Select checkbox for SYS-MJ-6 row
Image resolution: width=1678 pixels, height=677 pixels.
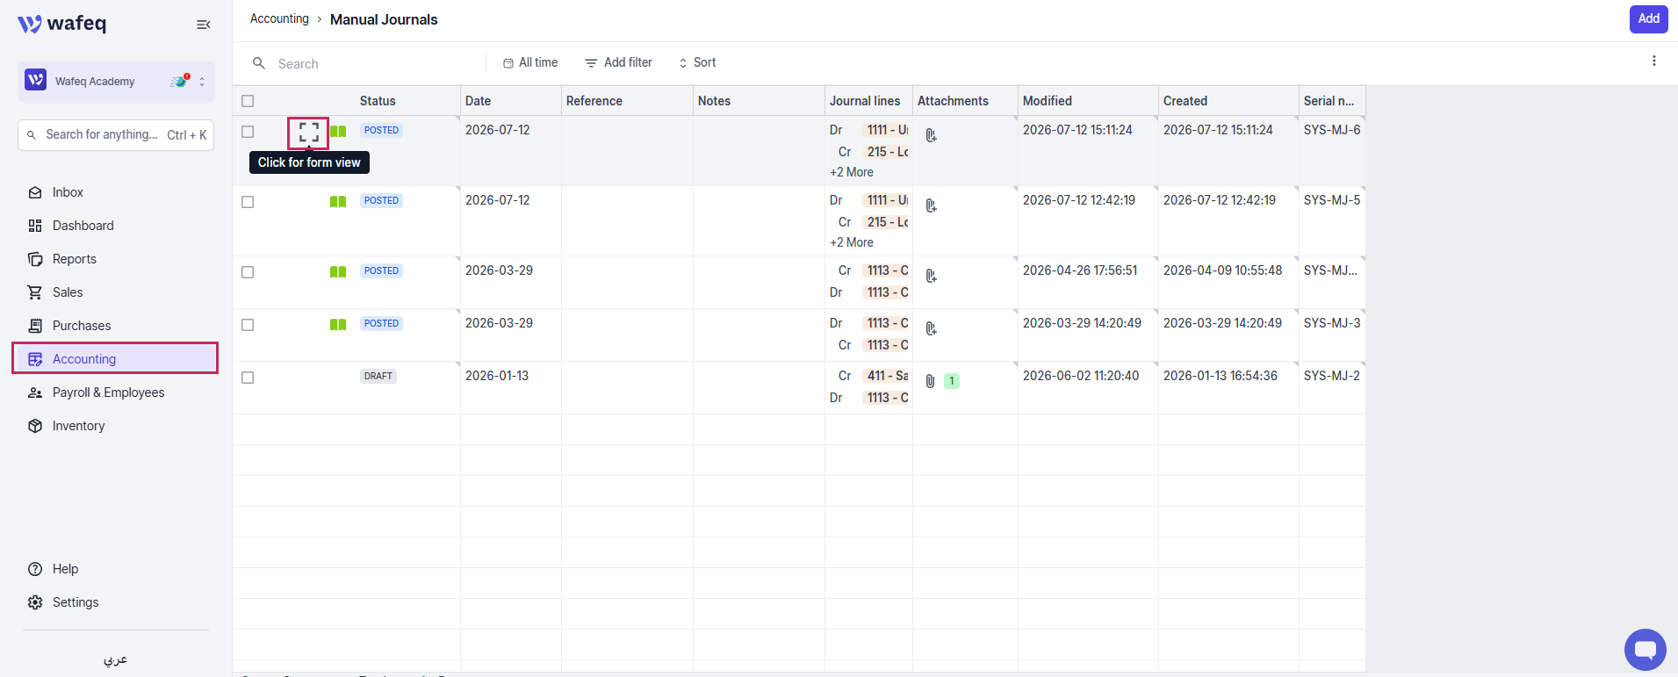pyautogui.click(x=248, y=132)
